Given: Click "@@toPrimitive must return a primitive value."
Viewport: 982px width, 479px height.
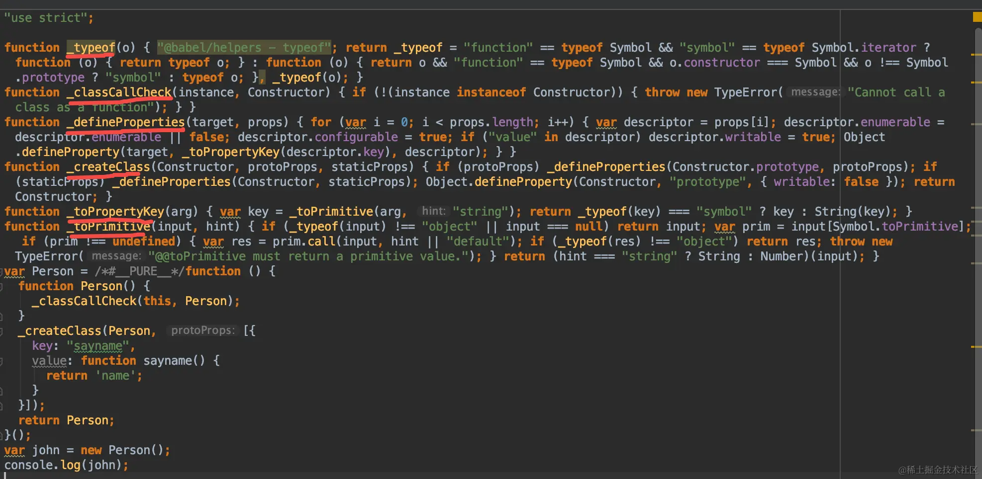Looking at the screenshot, I should [309, 256].
